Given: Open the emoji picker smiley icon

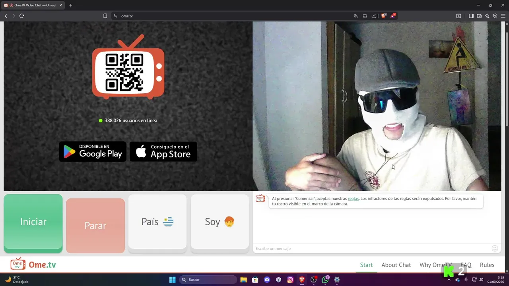Looking at the screenshot, I should (x=495, y=248).
